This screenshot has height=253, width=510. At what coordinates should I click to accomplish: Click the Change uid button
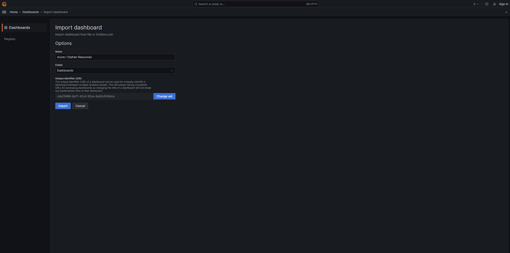pos(164,96)
